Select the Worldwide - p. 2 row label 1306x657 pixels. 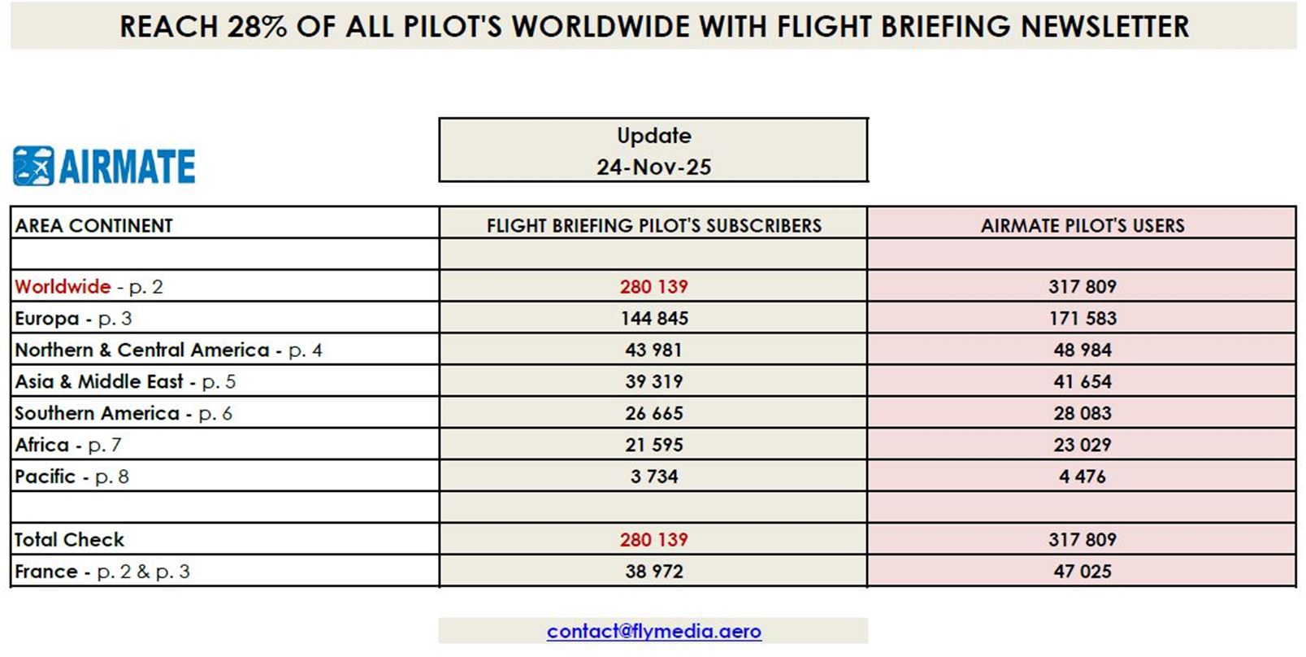(x=89, y=286)
